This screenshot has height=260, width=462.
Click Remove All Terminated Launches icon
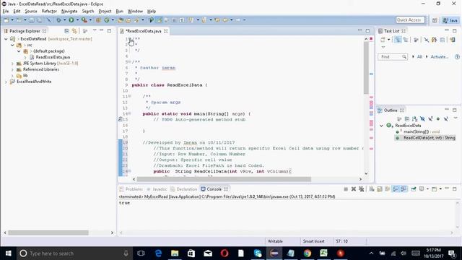click(362, 189)
